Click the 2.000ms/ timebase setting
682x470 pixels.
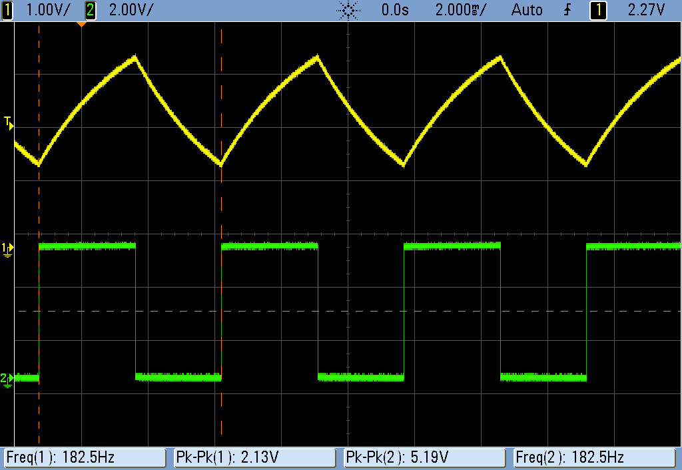(x=461, y=10)
